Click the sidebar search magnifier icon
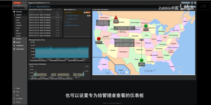 [x=26, y=8]
